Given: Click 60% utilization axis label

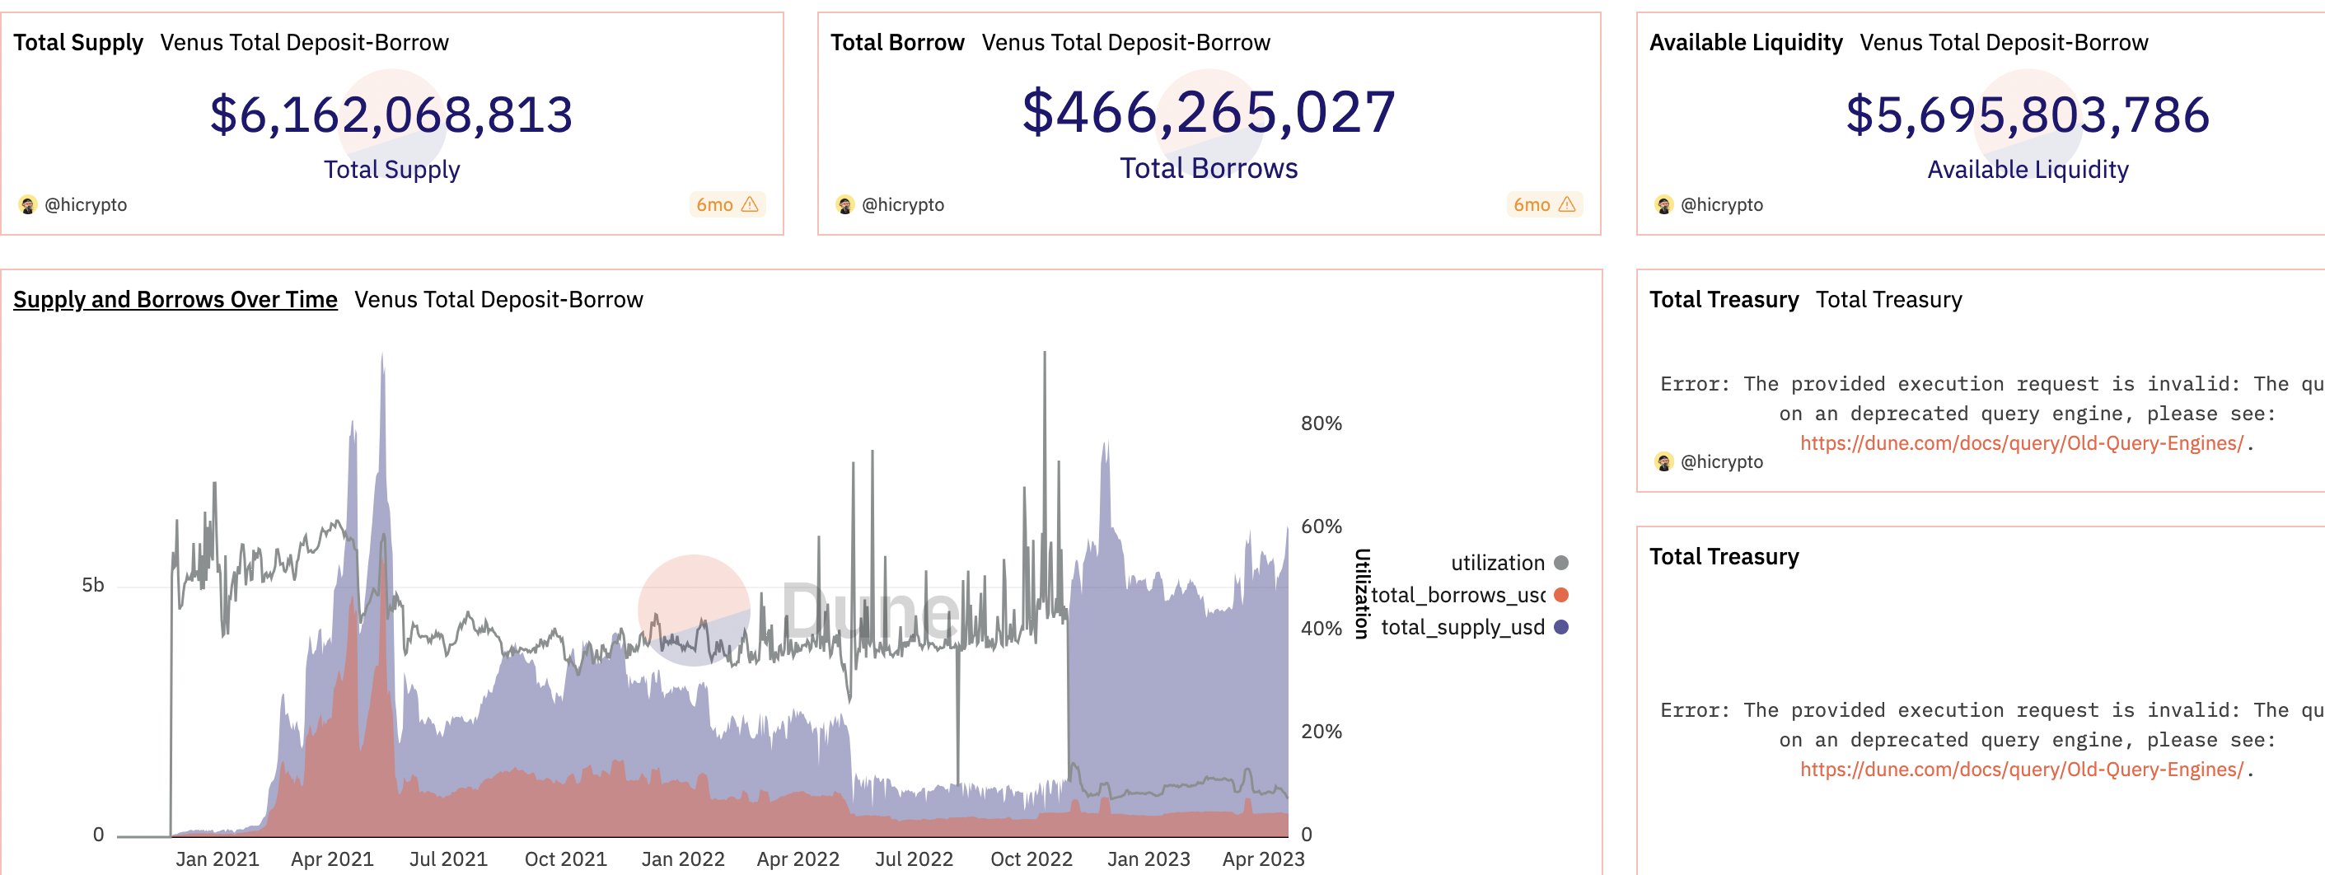Looking at the screenshot, I should [x=1322, y=526].
